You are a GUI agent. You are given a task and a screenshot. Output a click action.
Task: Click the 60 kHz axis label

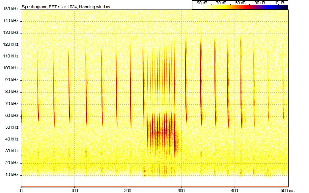point(12,116)
